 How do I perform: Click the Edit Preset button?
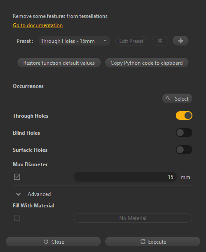(x=131, y=41)
